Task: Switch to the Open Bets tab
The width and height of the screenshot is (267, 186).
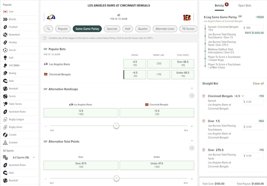Action: (245, 5)
